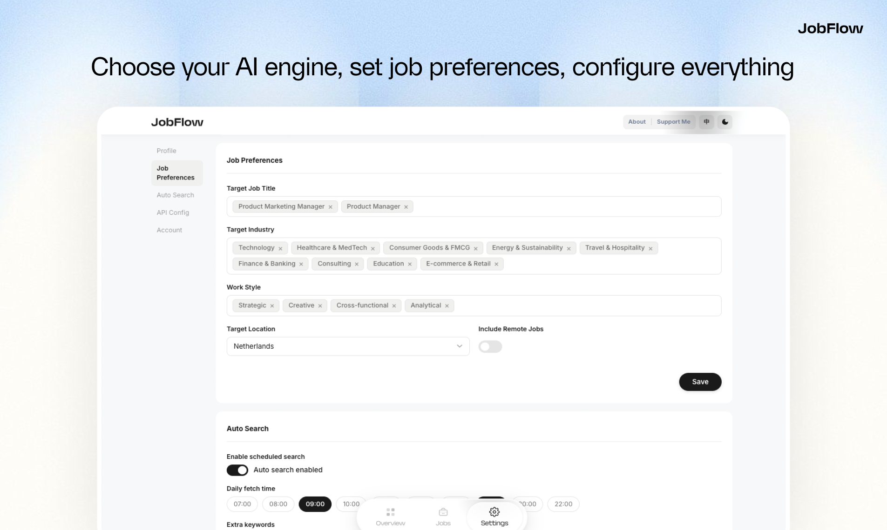
Task: Open Jobs via the briefcase icon
Action: pyautogui.click(x=443, y=513)
